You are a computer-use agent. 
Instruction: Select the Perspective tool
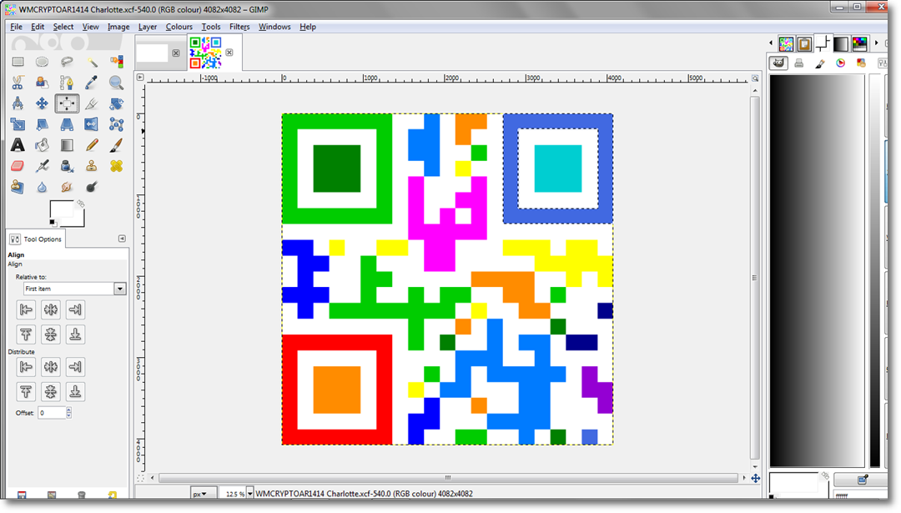click(67, 124)
